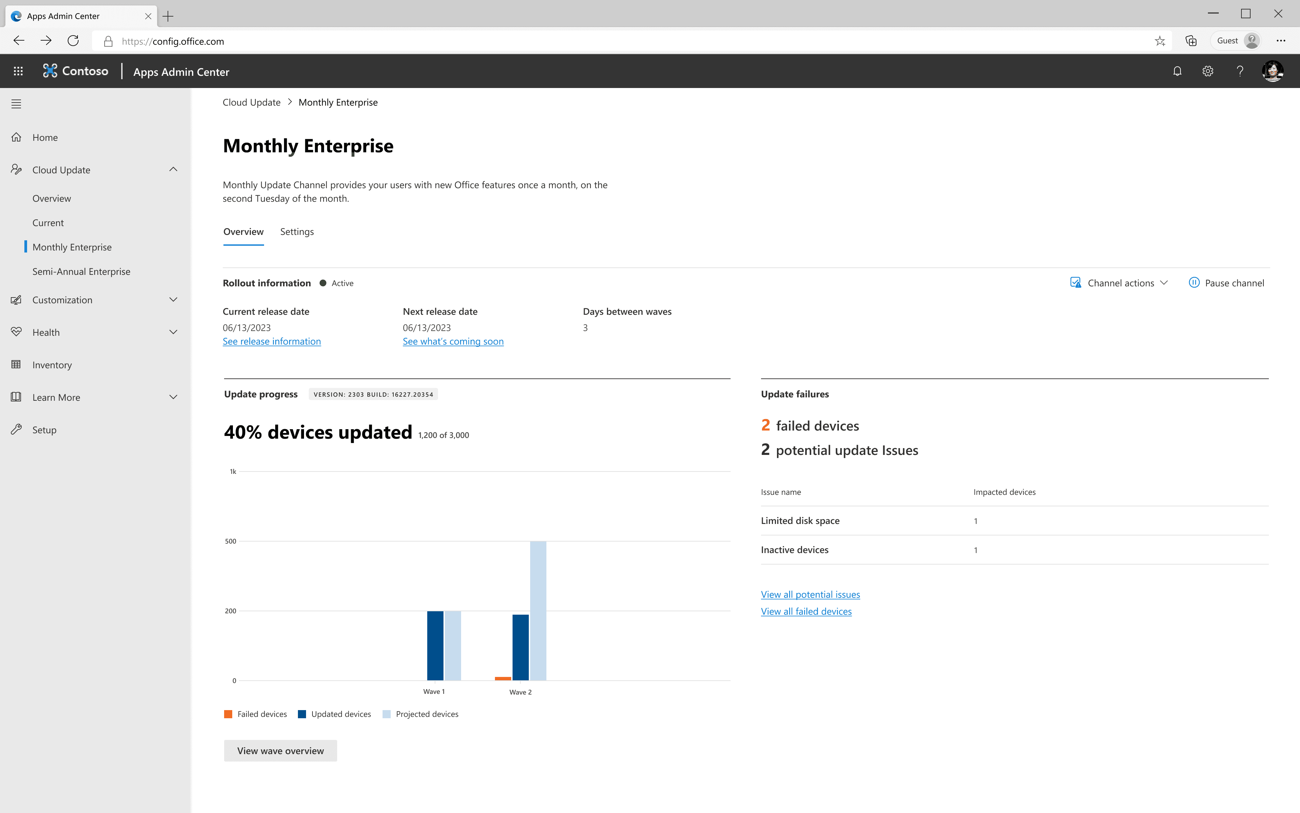Collapse the navigation hamburger menu
The height and width of the screenshot is (813, 1300).
coord(16,104)
